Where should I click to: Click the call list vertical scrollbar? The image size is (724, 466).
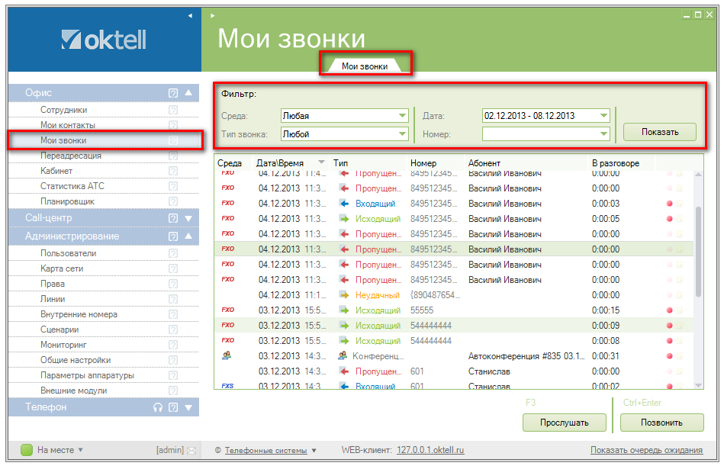pos(698,252)
